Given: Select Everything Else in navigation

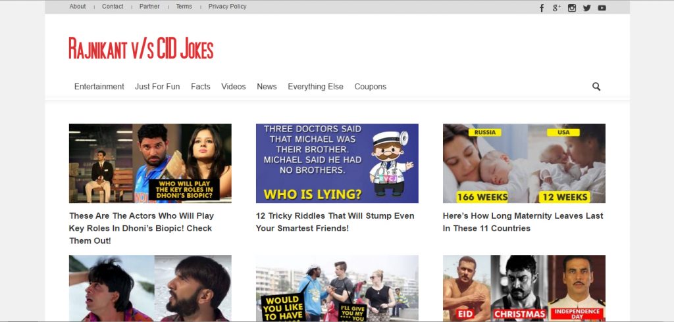Looking at the screenshot, I should point(315,86).
